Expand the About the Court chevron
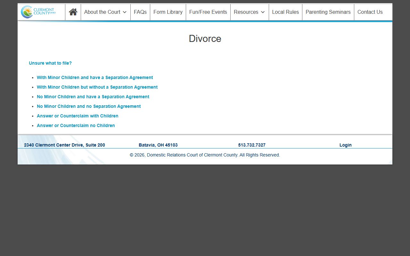410x256 pixels. point(125,12)
